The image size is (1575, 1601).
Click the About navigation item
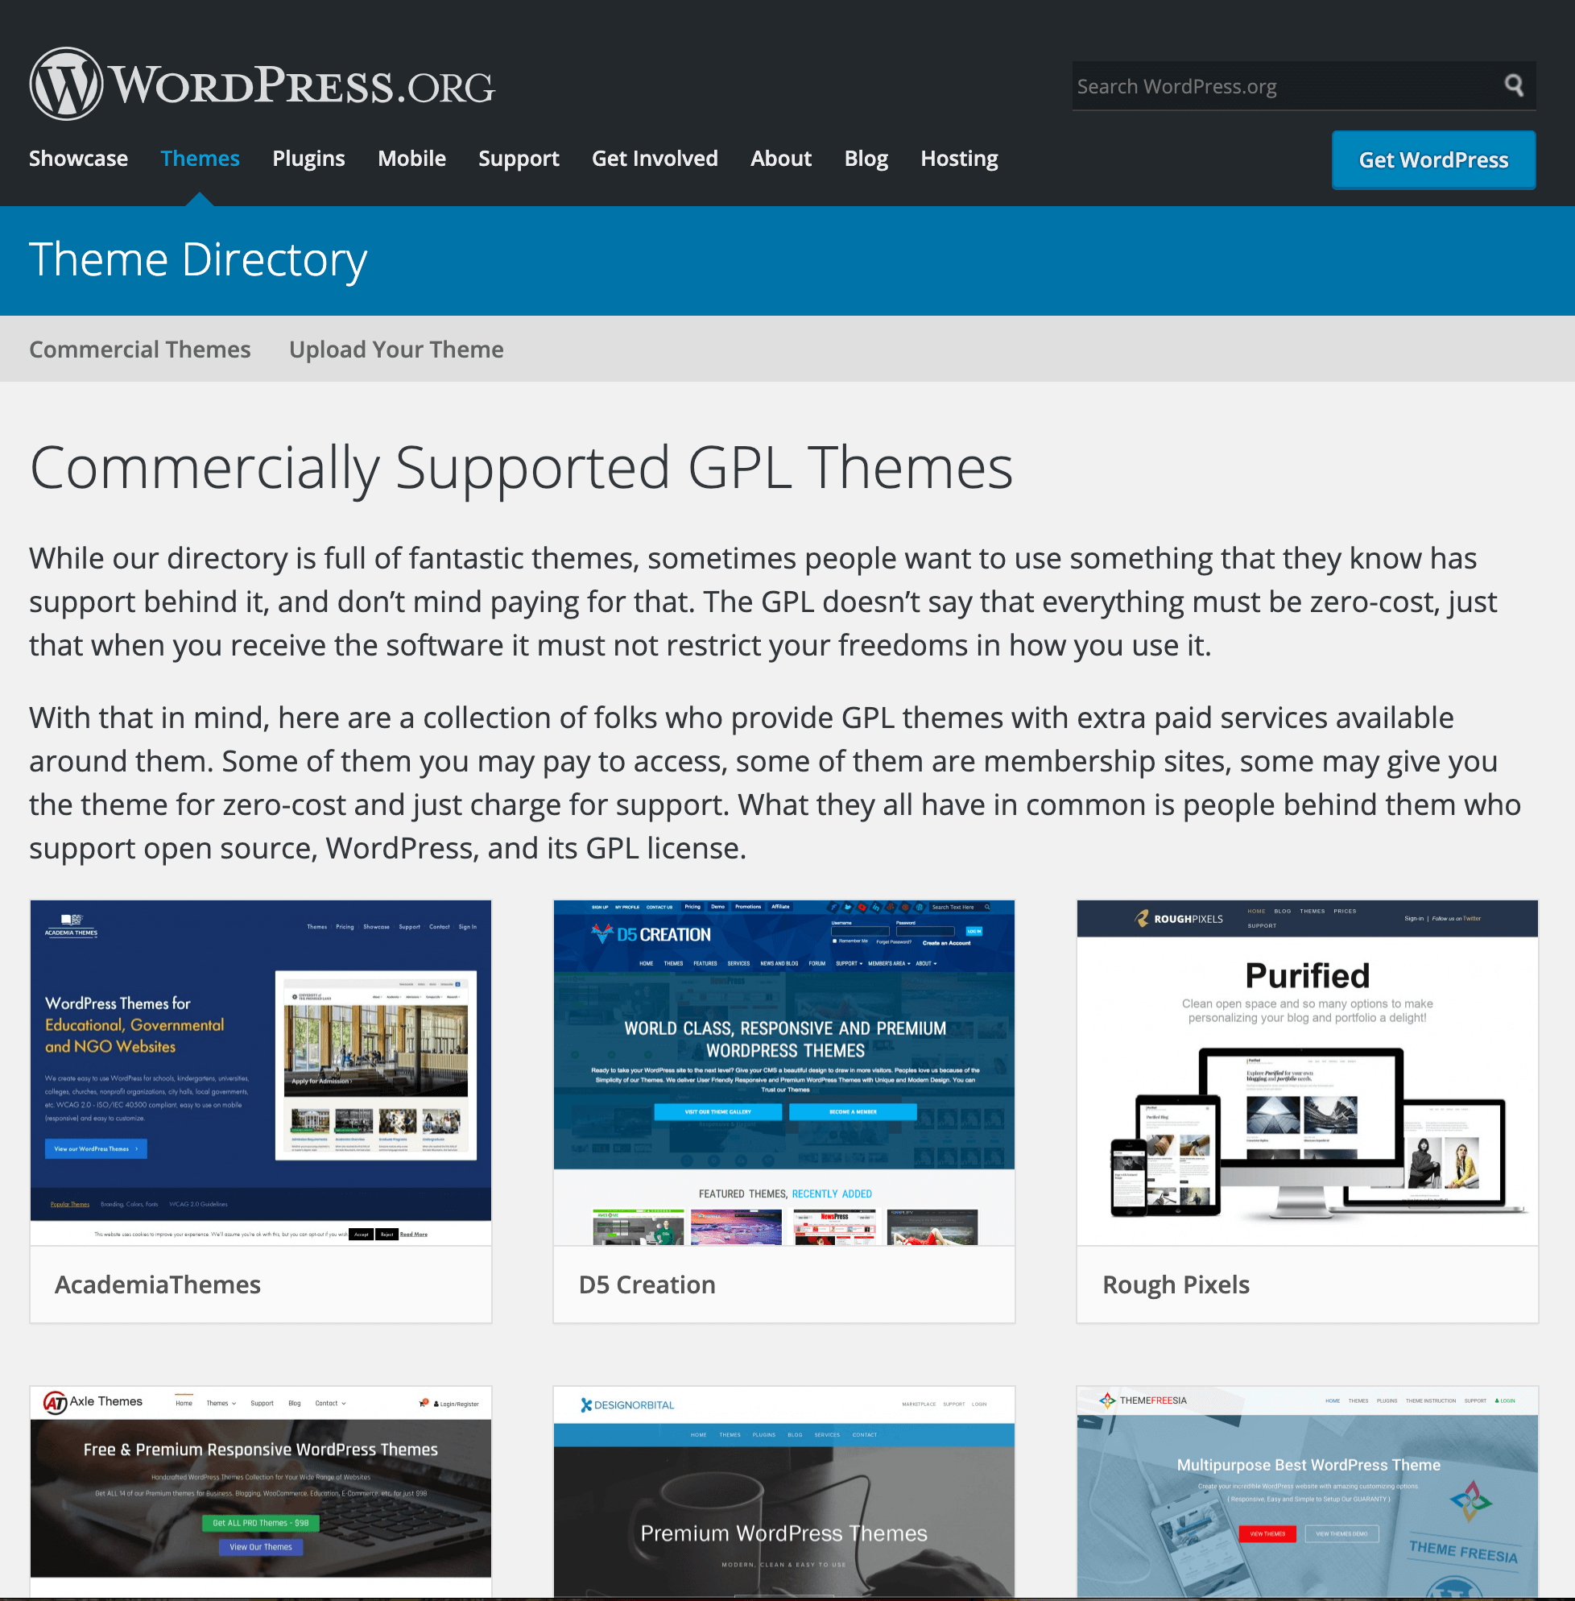[780, 159]
